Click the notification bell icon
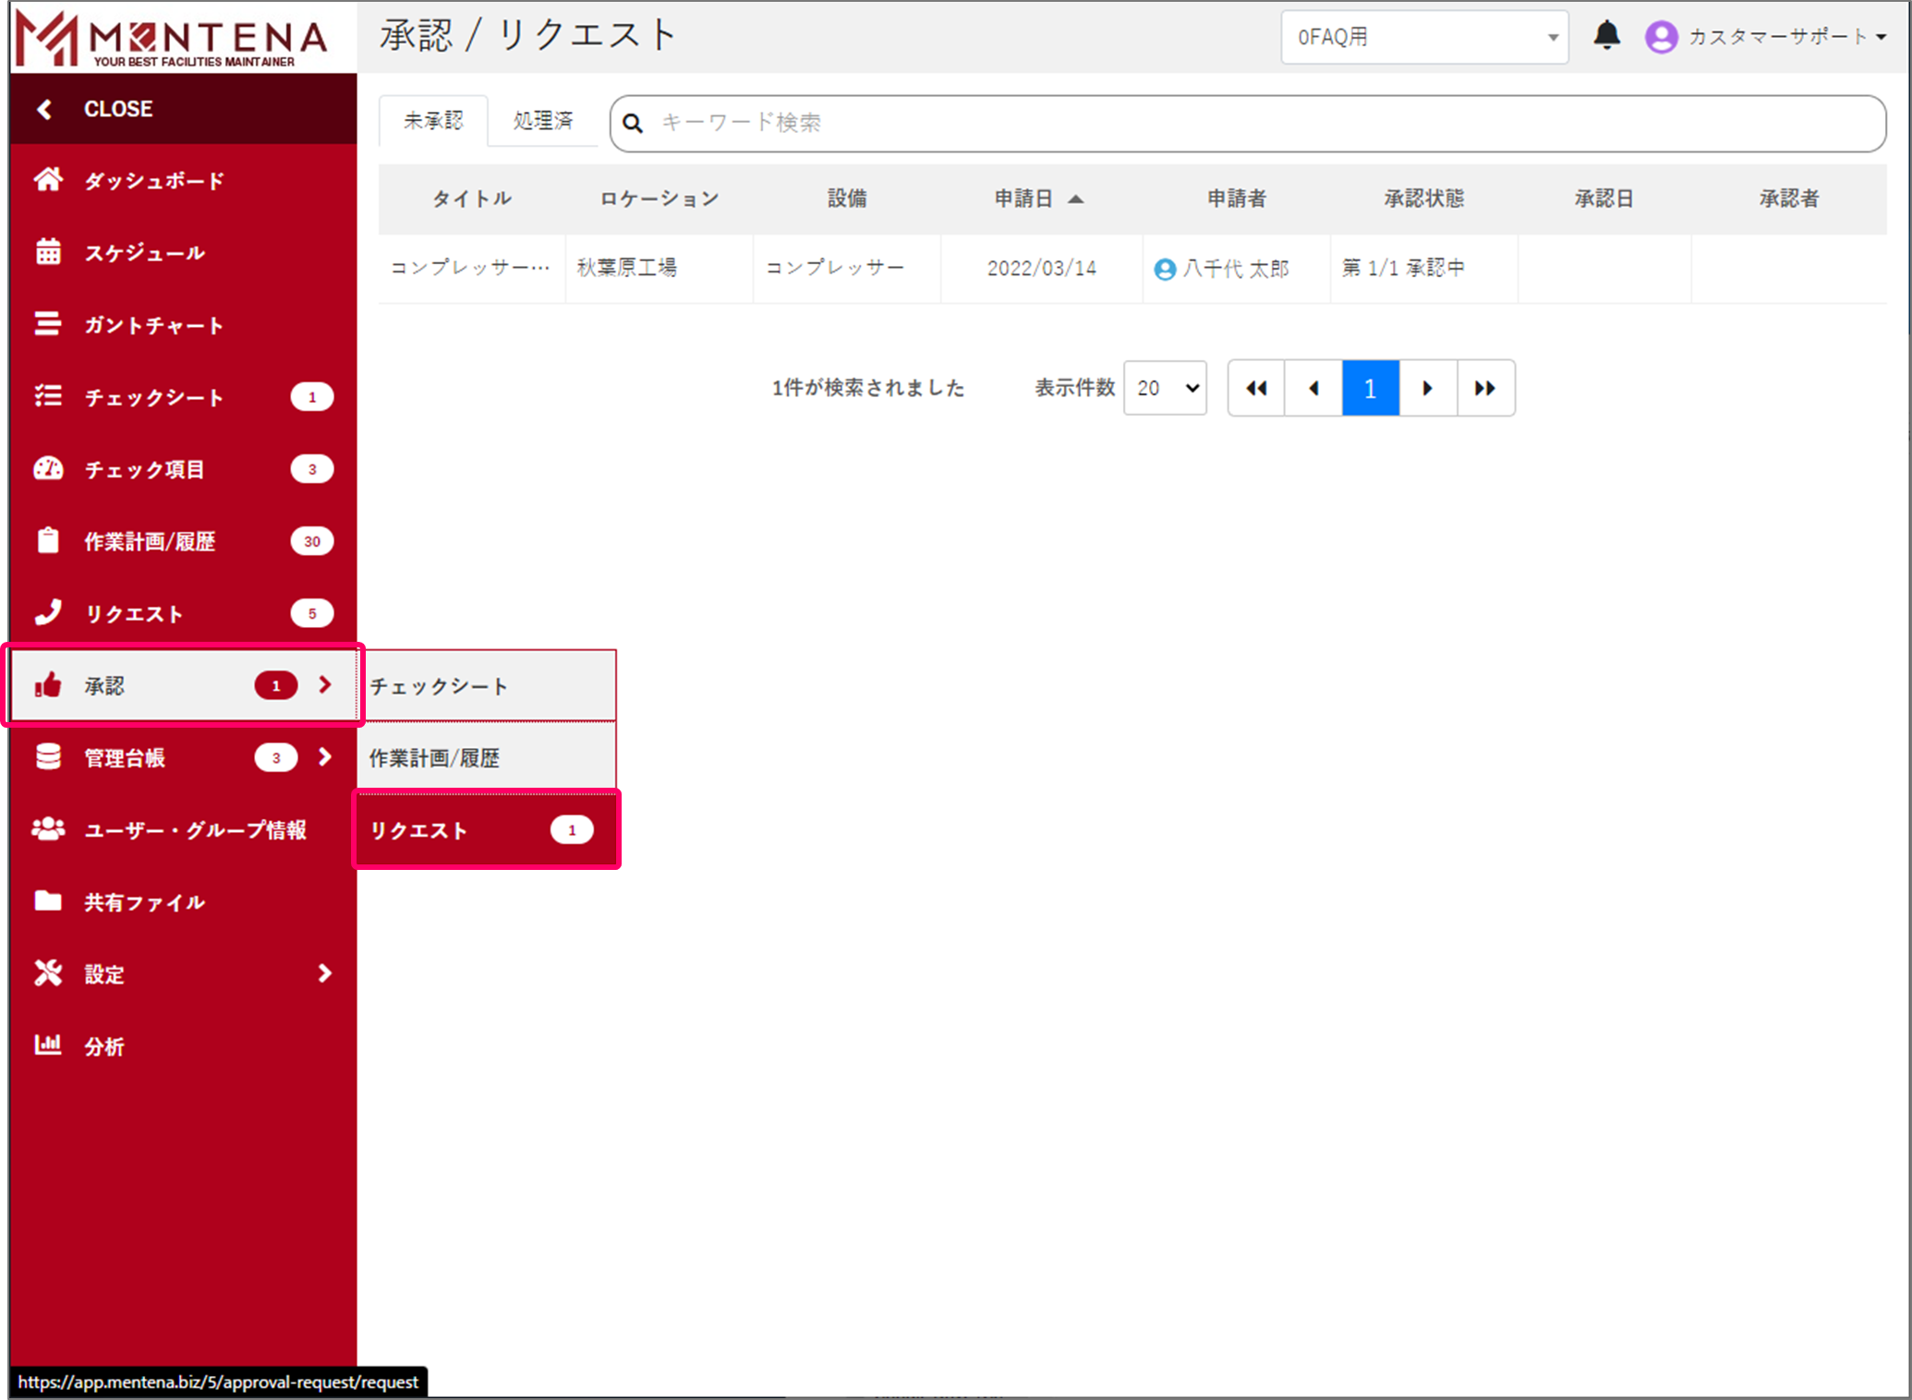Screen dimensions: 1912x1400 pos(1606,35)
